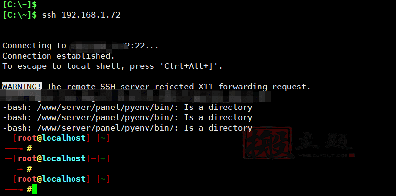Click the last 'Is a directory' error line
Image resolution: width=396 pixels, height=196 pixels.
(x=218, y=128)
